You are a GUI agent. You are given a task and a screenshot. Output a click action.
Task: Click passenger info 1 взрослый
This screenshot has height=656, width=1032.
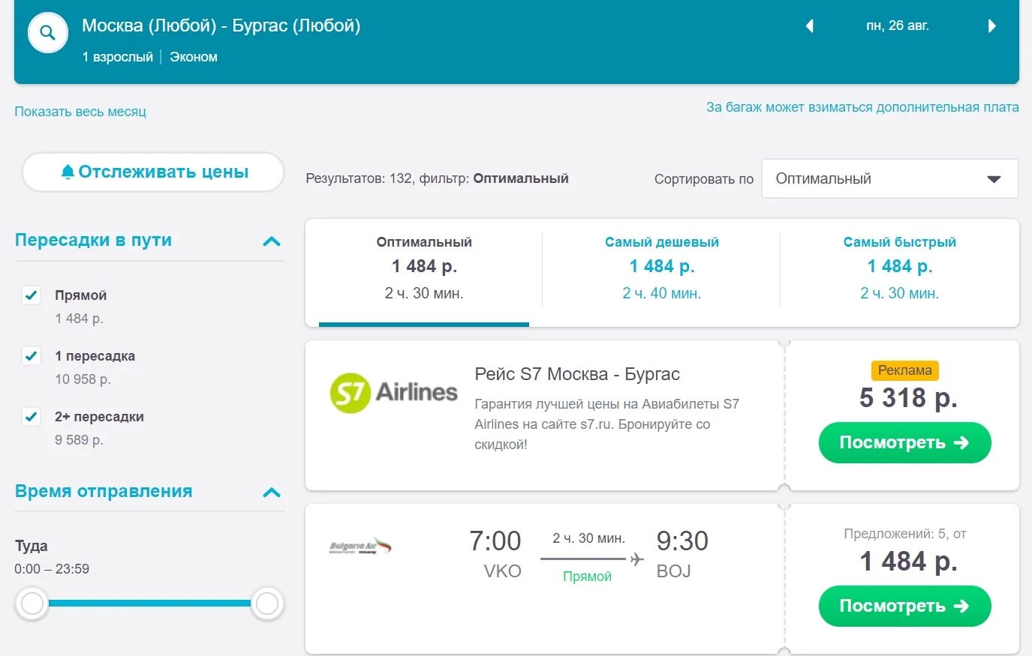pyautogui.click(x=118, y=57)
